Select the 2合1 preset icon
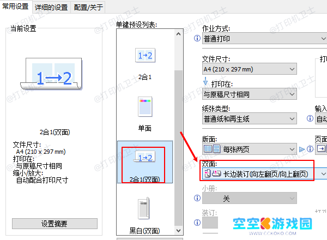 click(x=145, y=56)
